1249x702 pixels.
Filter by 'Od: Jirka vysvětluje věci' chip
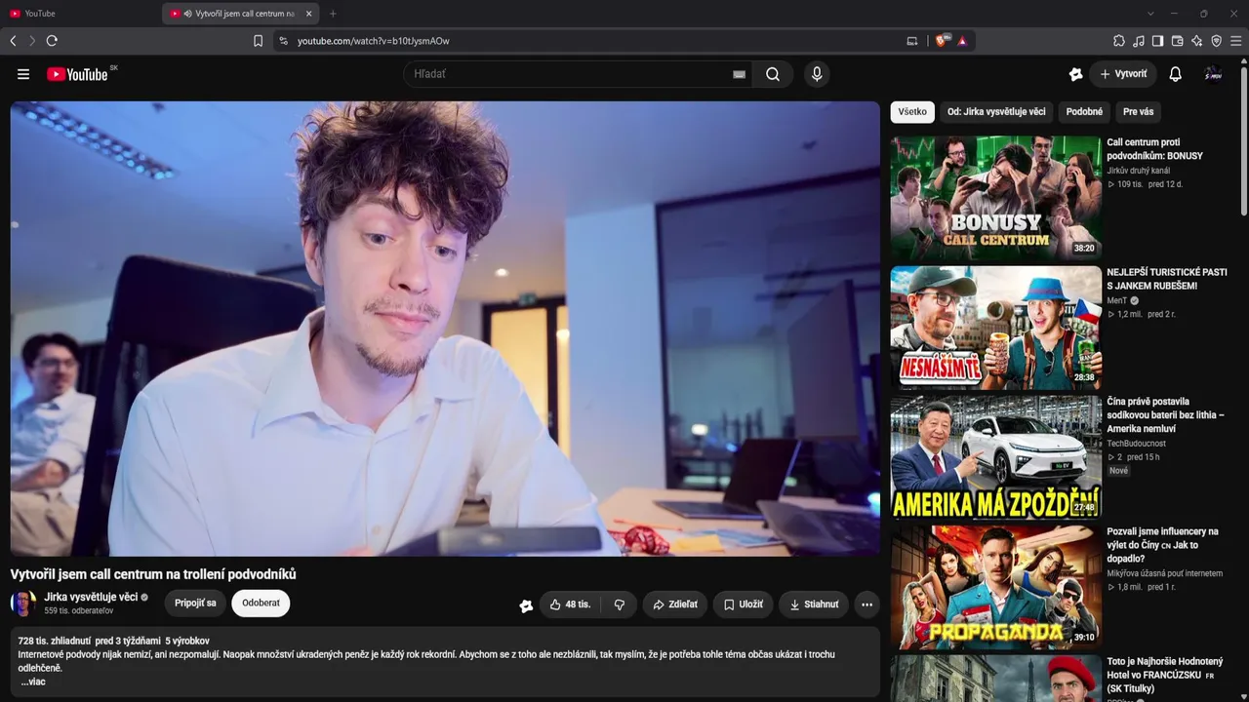tap(996, 112)
